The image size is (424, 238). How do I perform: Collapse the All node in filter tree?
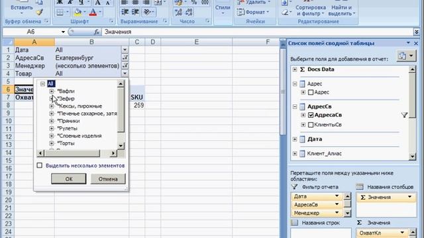42,84
